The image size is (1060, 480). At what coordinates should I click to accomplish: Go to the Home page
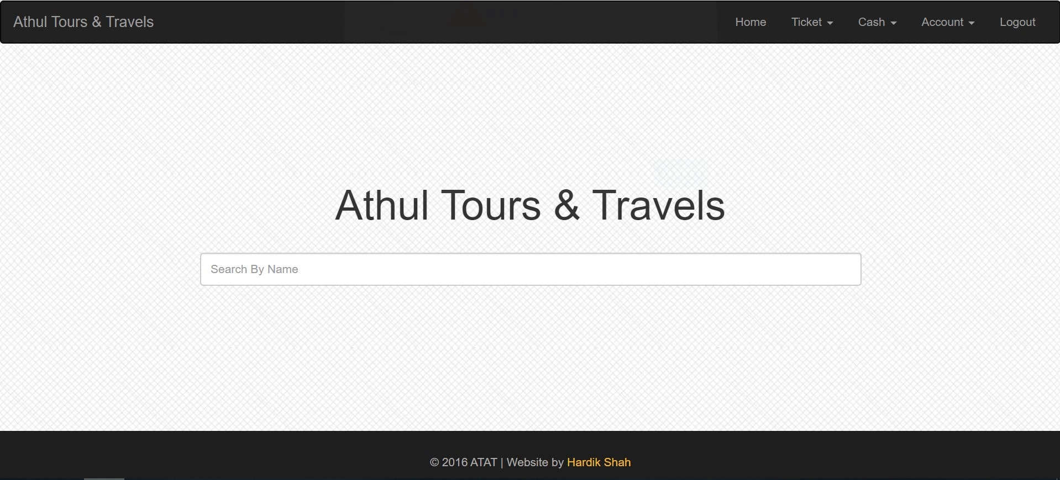click(x=750, y=22)
